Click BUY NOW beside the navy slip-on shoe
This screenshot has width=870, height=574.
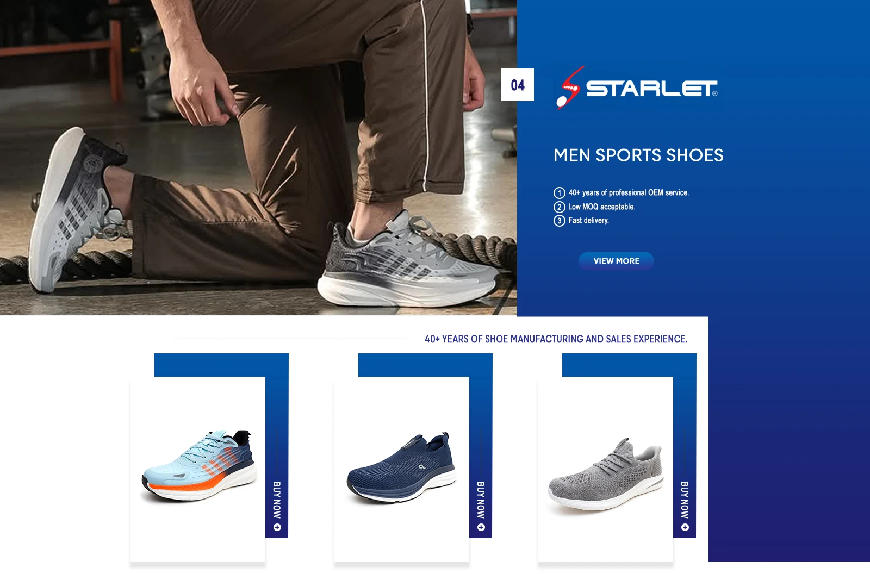(x=481, y=500)
